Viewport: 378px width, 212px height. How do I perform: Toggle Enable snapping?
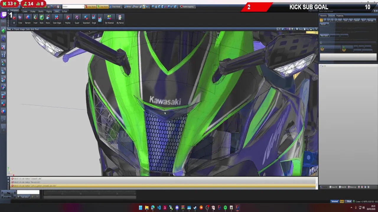[x=187, y=6]
